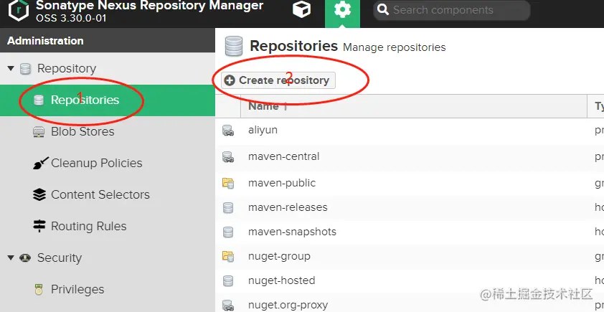Click the proxy icon beside maven-central
This screenshot has width=604, height=312.
[x=228, y=157]
